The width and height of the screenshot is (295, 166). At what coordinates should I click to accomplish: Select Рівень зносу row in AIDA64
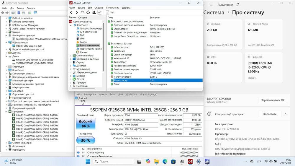tap(157, 80)
